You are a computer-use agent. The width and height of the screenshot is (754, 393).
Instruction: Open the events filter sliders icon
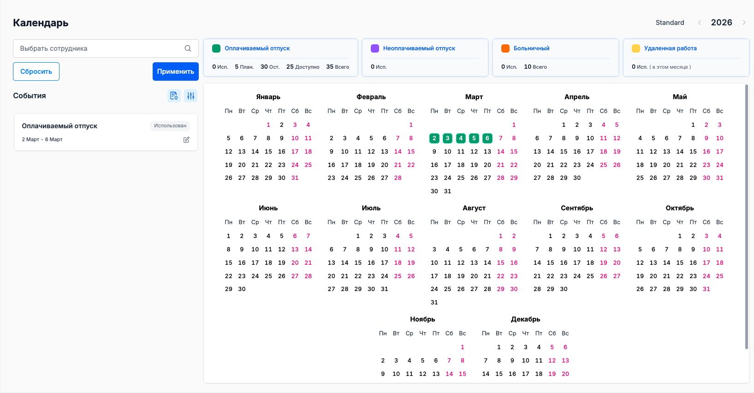pyautogui.click(x=190, y=95)
